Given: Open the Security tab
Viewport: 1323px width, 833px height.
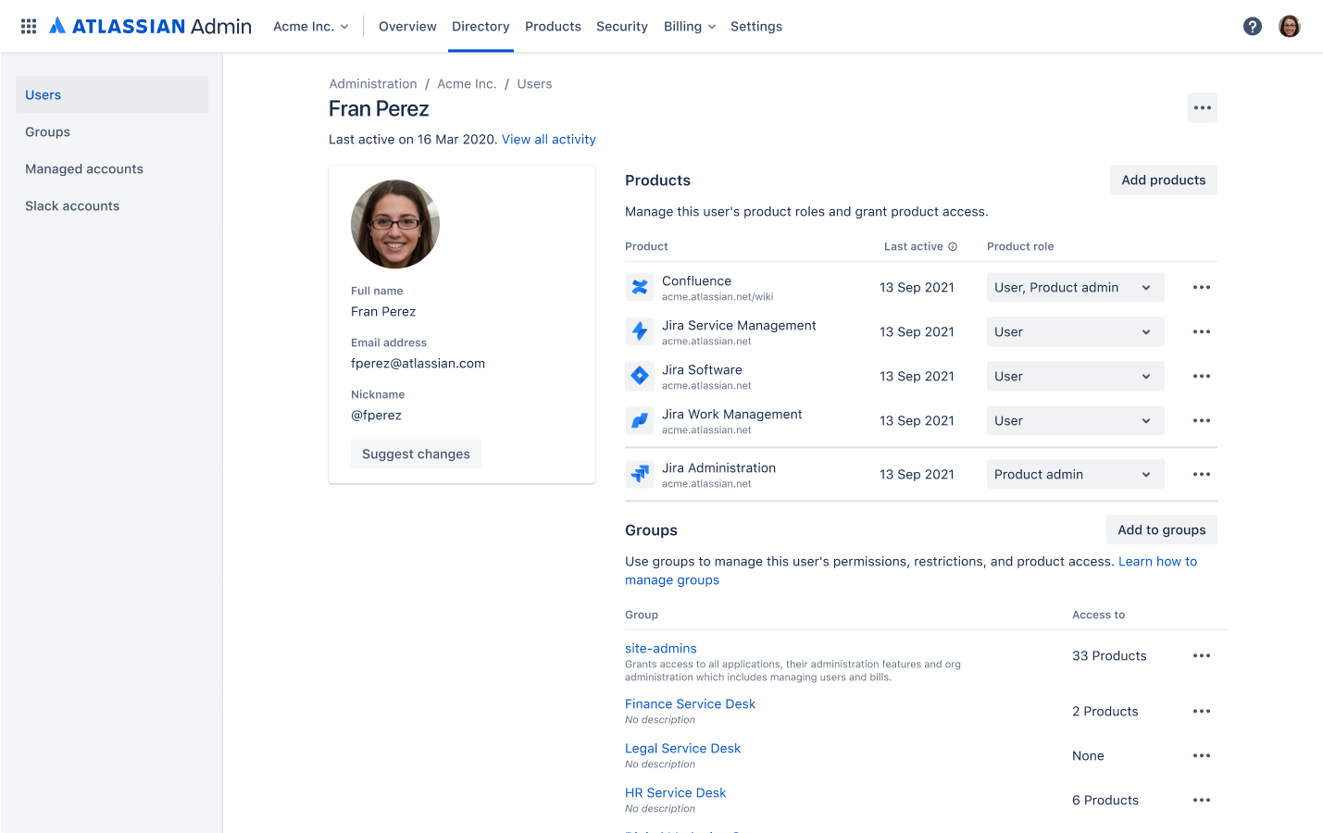Looking at the screenshot, I should pos(622,26).
